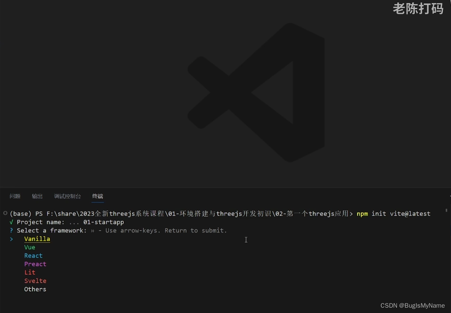Screen dimensions: 451x313
Task: Select the Vue framework option
Action: (x=29, y=247)
